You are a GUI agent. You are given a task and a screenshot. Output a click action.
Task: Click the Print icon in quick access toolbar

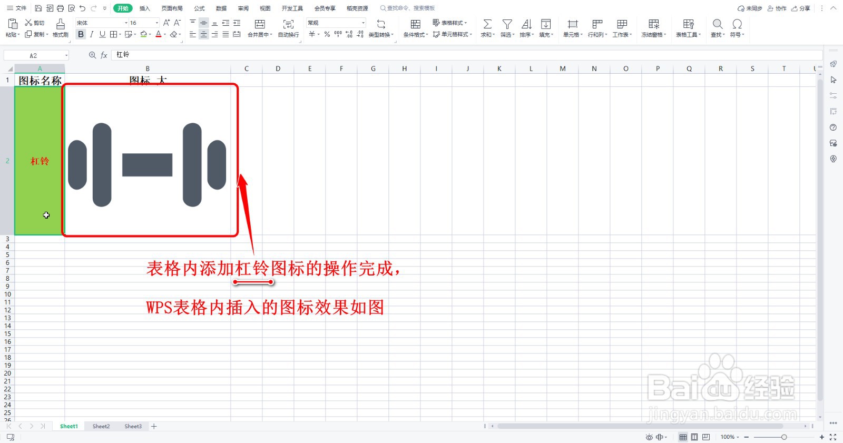(61, 8)
